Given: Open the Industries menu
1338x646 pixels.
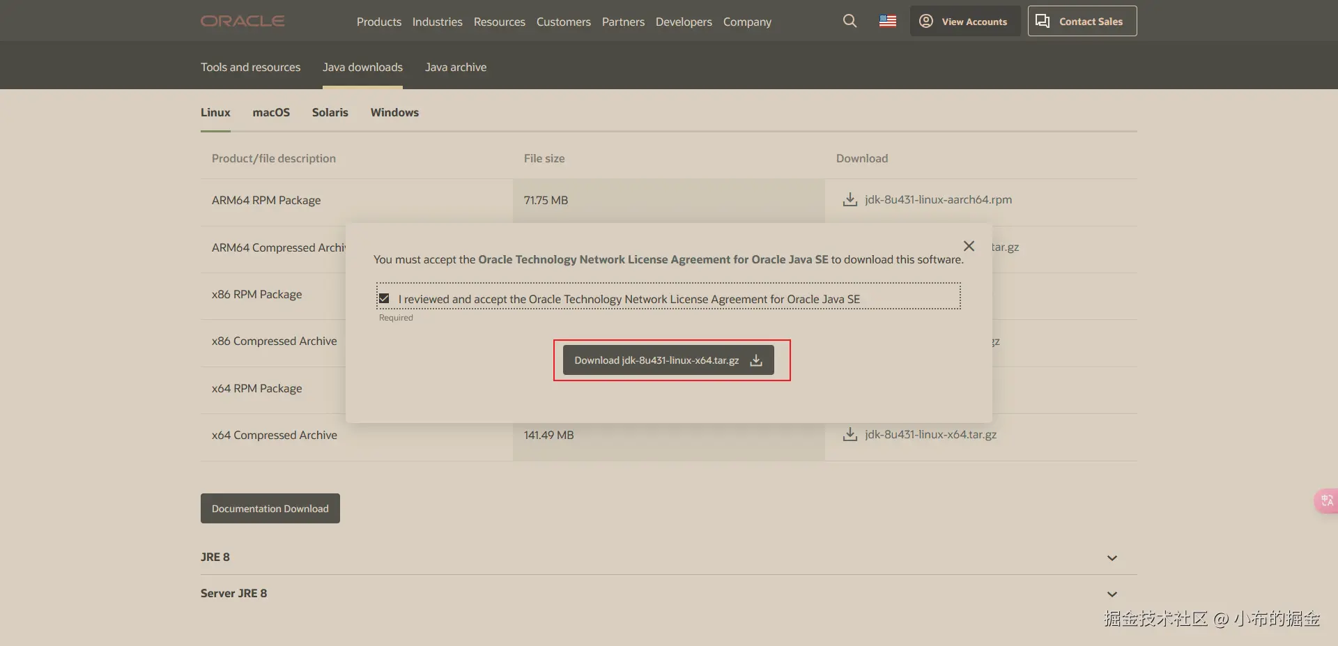Looking at the screenshot, I should [x=438, y=22].
